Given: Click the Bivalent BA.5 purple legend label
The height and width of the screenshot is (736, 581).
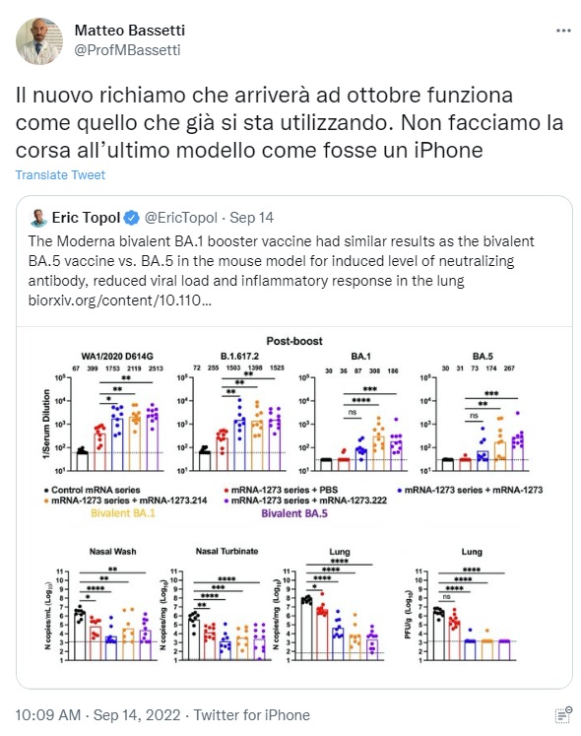Looking at the screenshot, I should point(294,513).
